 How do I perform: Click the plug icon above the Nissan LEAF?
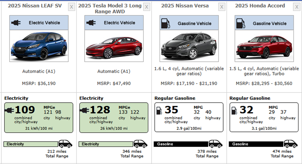[x=16, y=23]
